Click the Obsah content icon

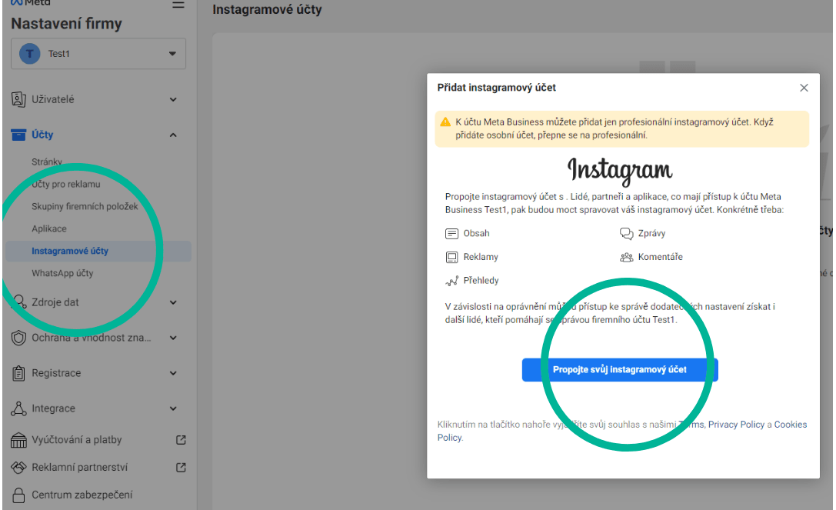451,234
